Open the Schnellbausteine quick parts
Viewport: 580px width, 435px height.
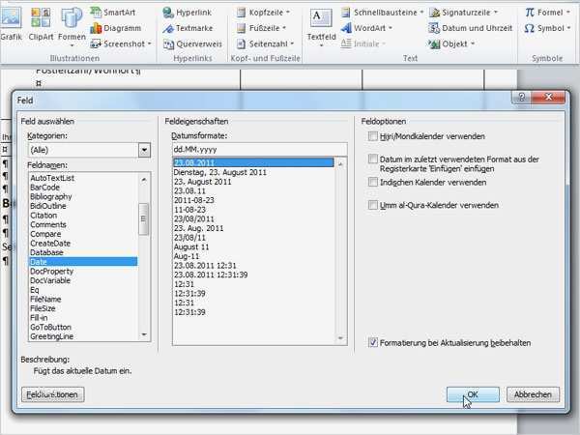coord(382,13)
